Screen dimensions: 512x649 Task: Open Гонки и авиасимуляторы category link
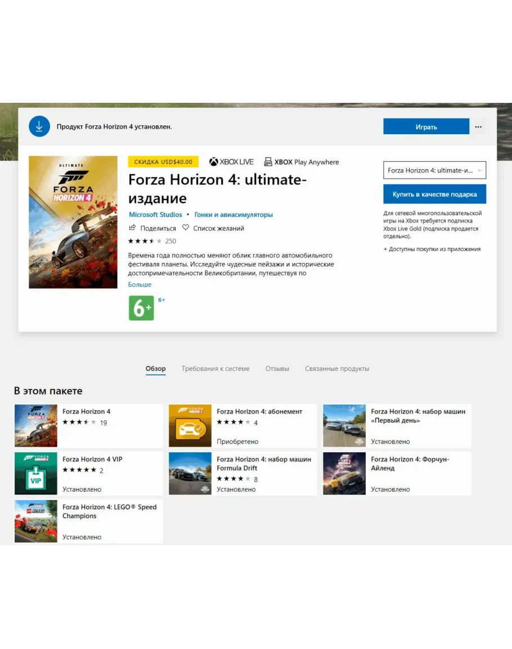click(233, 215)
